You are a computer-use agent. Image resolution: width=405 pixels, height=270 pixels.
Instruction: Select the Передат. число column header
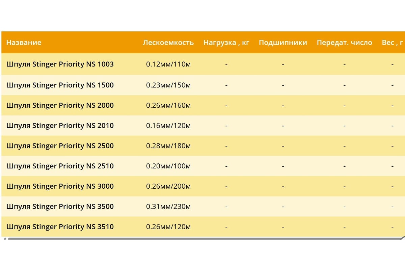[x=344, y=43]
